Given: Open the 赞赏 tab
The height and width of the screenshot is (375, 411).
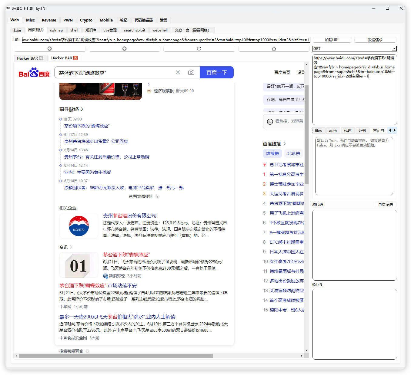Looking at the screenshot, I should coord(164,20).
